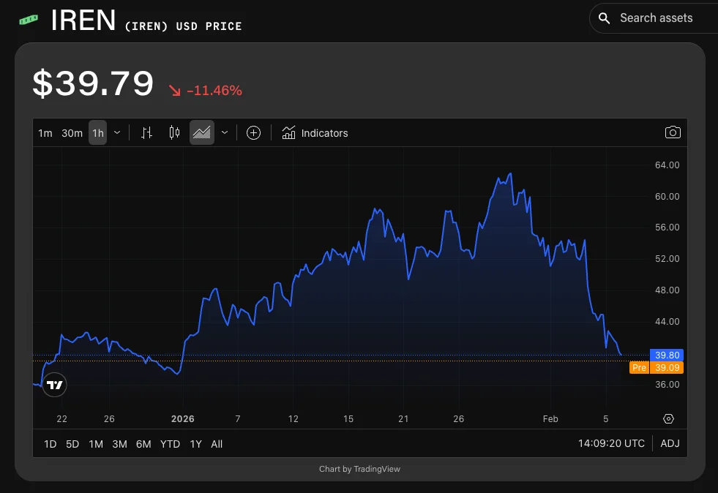Set interval to 30m
This screenshot has height=493, width=718.
tap(72, 133)
